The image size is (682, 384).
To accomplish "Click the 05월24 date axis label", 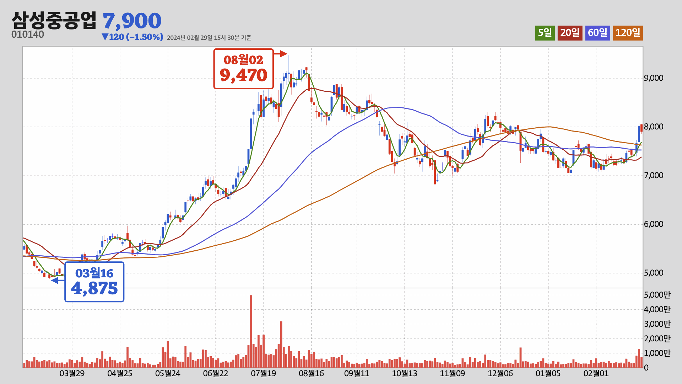I will click(x=168, y=373).
